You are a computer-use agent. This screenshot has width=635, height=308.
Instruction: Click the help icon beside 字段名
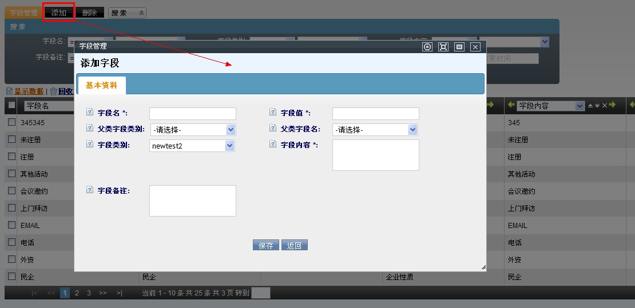[89, 113]
